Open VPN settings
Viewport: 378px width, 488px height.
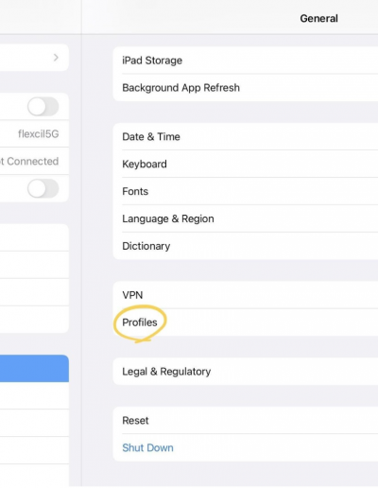tap(246, 295)
